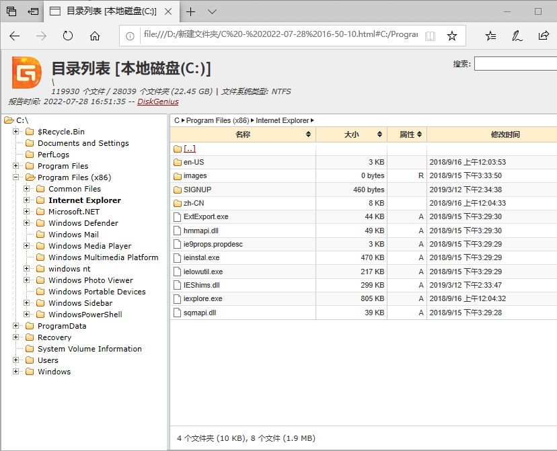Expand the Microsoft.NET node
Image resolution: width=557 pixels, height=451 pixels.
point(27,212)
